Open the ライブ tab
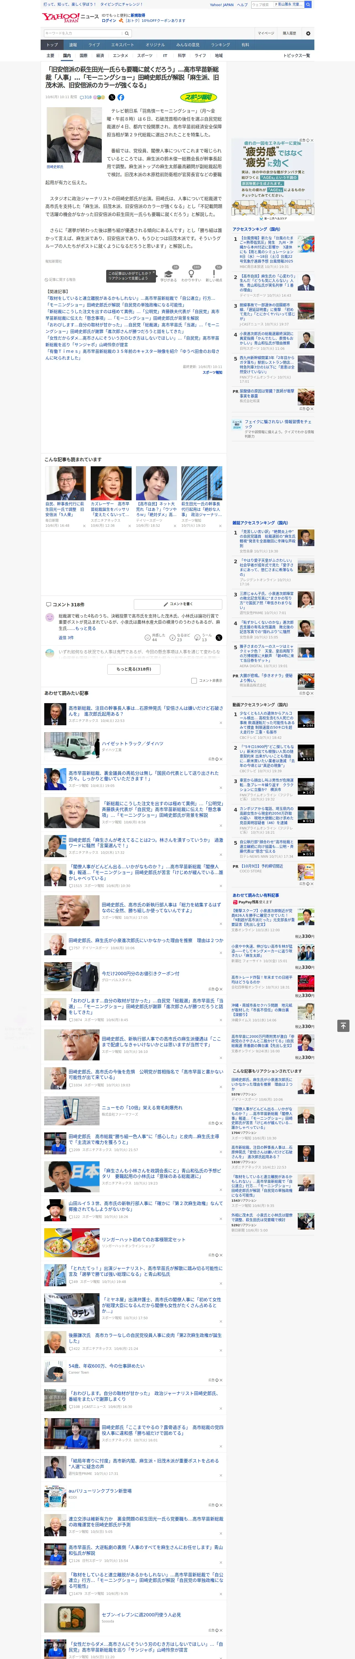The height and width of the screenshot is (1659, 355). (x=94, y=45)
